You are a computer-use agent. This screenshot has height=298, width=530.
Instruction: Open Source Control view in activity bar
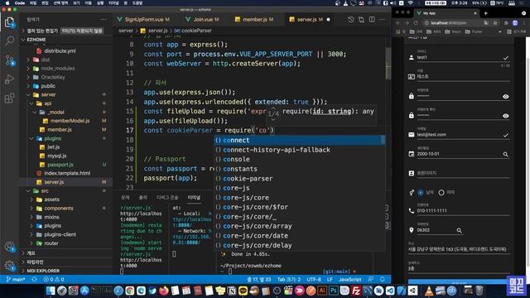tap(9, 60)
